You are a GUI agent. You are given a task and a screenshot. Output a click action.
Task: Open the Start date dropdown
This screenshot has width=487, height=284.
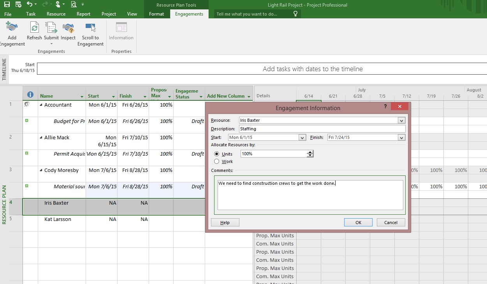point(302,138)
